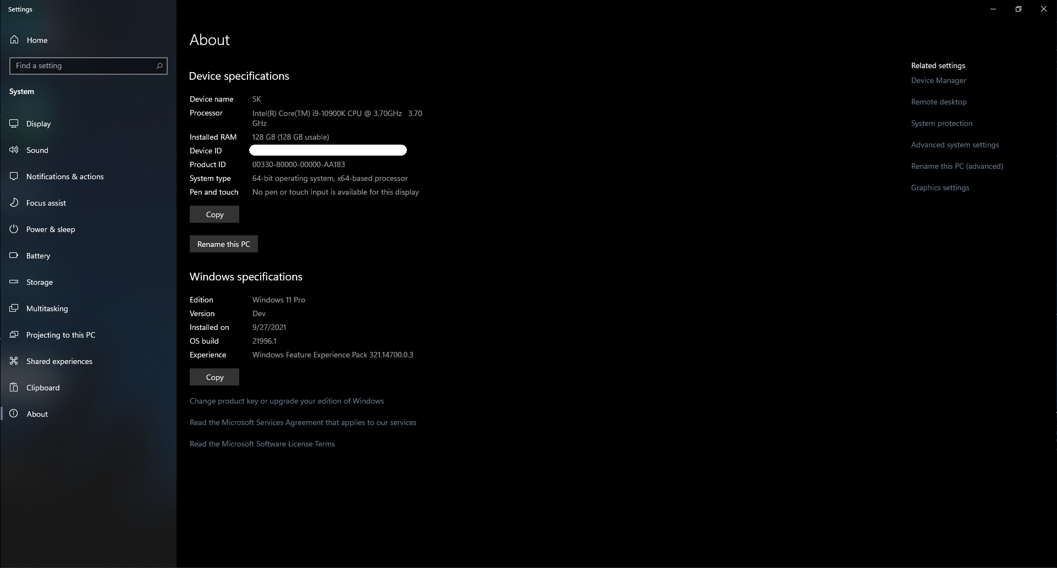The image size is (1057, 568).
Task: Close the Settings window
Action: [x=1044, y=9]
